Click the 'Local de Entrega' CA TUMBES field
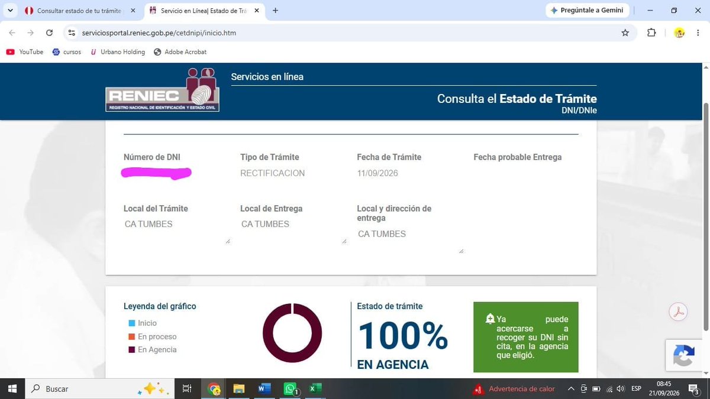This screenshot has width=710, height=399. tap(293, 231)
